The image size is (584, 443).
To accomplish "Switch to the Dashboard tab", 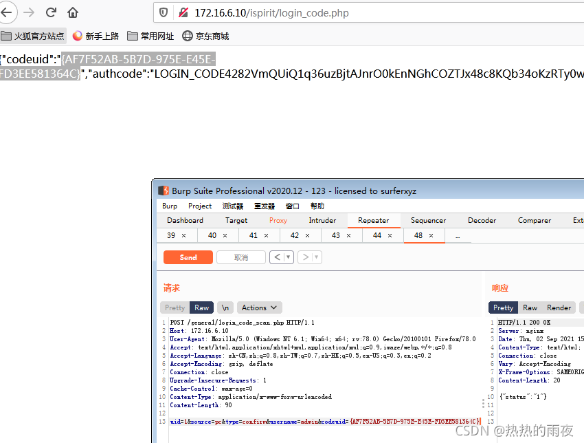I will [x=185, y=220].
